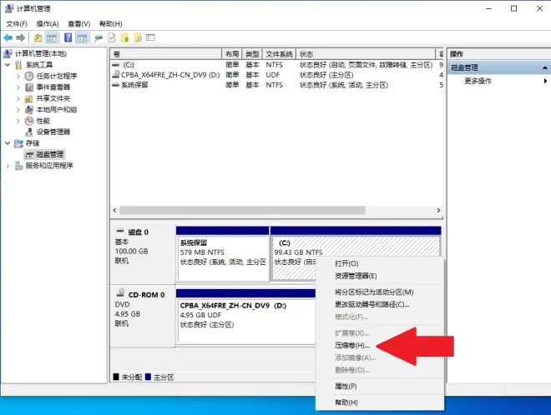Viewport: 551px width, 415px height.
Task: Select 磁盘管理 in the tree
Action: (x=49, y=154)
